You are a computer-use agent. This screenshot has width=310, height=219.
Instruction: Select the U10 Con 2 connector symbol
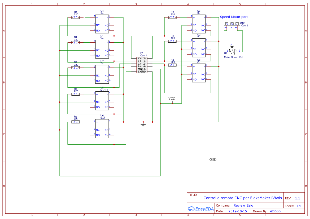(x=232, y=24)
